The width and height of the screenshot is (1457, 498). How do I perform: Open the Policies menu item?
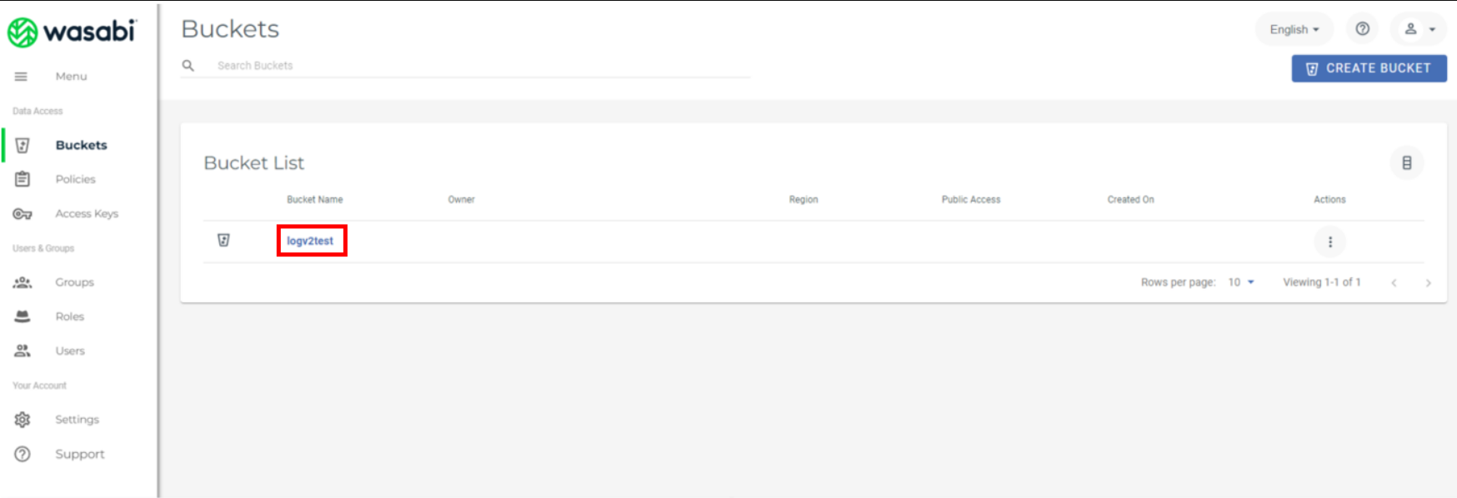tap(75, 179)
